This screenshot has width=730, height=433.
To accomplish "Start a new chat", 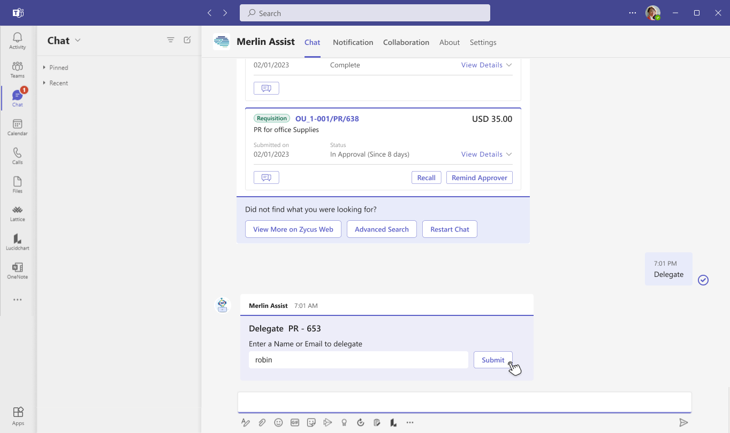I will click(187, 40).
